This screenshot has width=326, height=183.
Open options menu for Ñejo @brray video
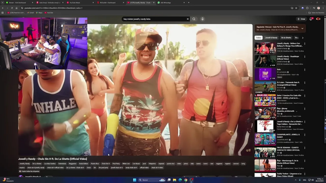305,109
